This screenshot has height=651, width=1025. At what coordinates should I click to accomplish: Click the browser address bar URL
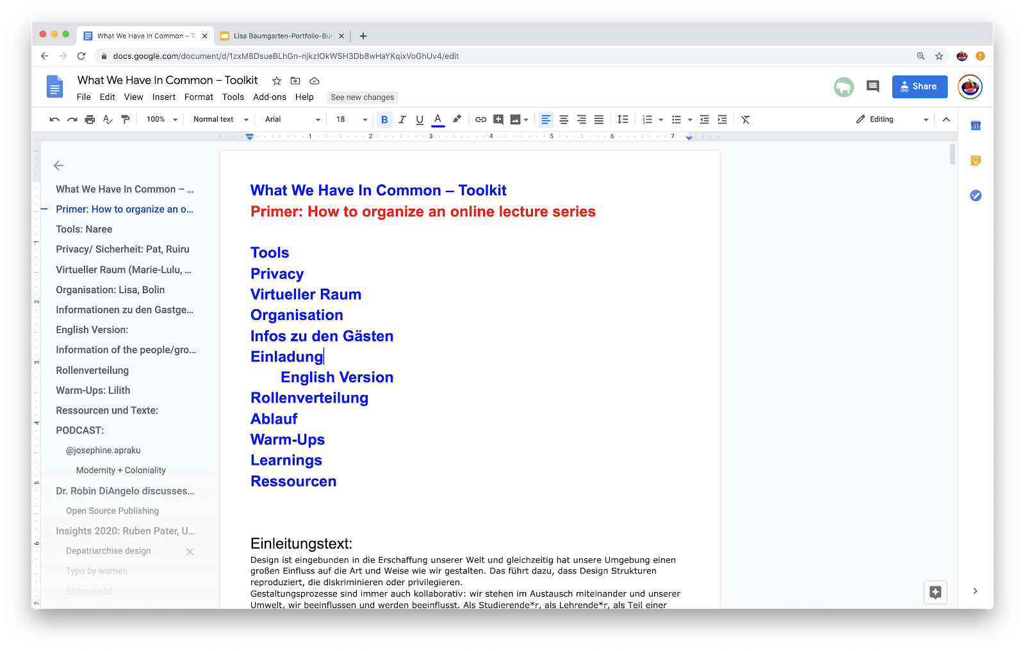(x=286, y=56)
